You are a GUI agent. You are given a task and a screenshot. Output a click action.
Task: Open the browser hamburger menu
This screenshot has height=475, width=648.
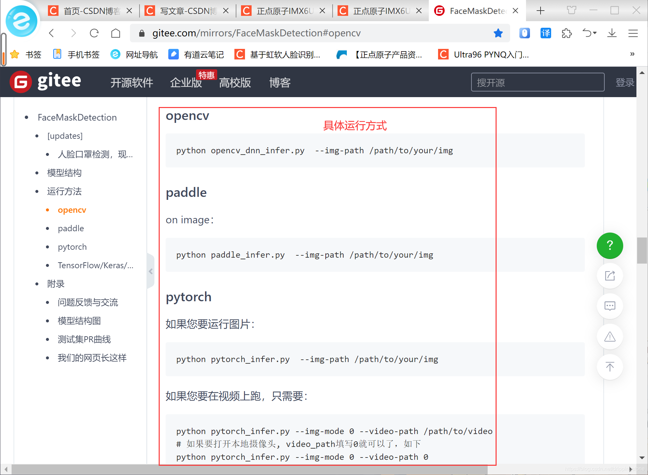[x=633, y=33]
